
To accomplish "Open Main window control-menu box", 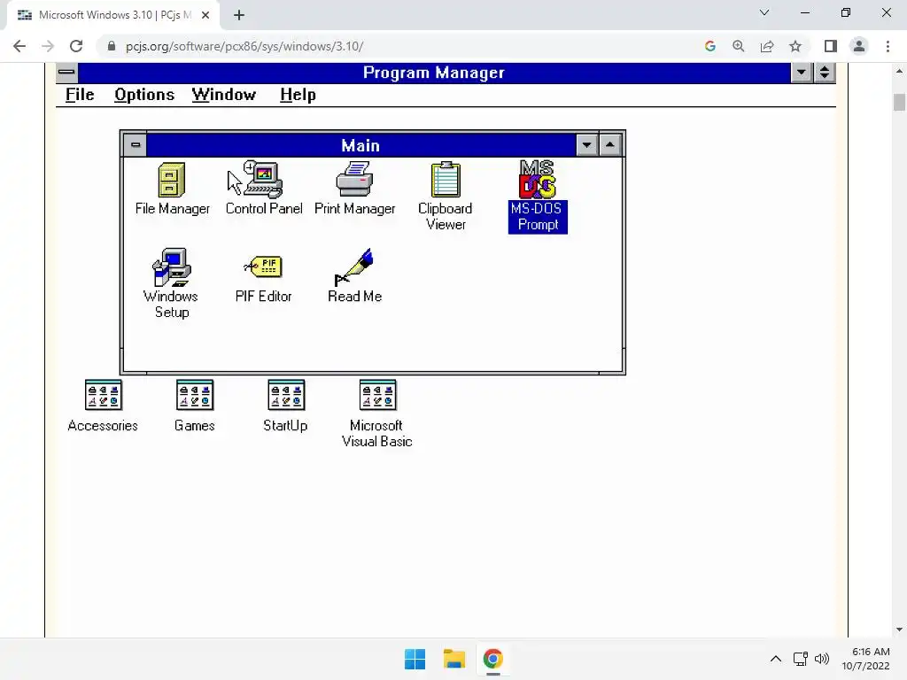I will 136,145.
